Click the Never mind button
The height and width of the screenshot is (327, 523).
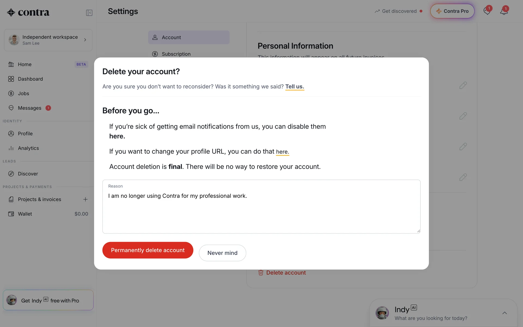click(222, 253)
